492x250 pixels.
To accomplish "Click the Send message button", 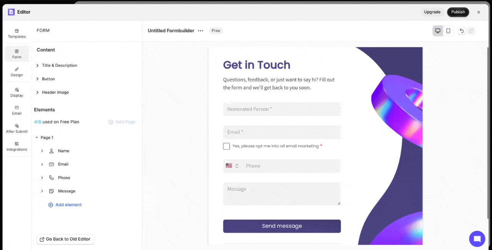I will (x=282, y=226).
